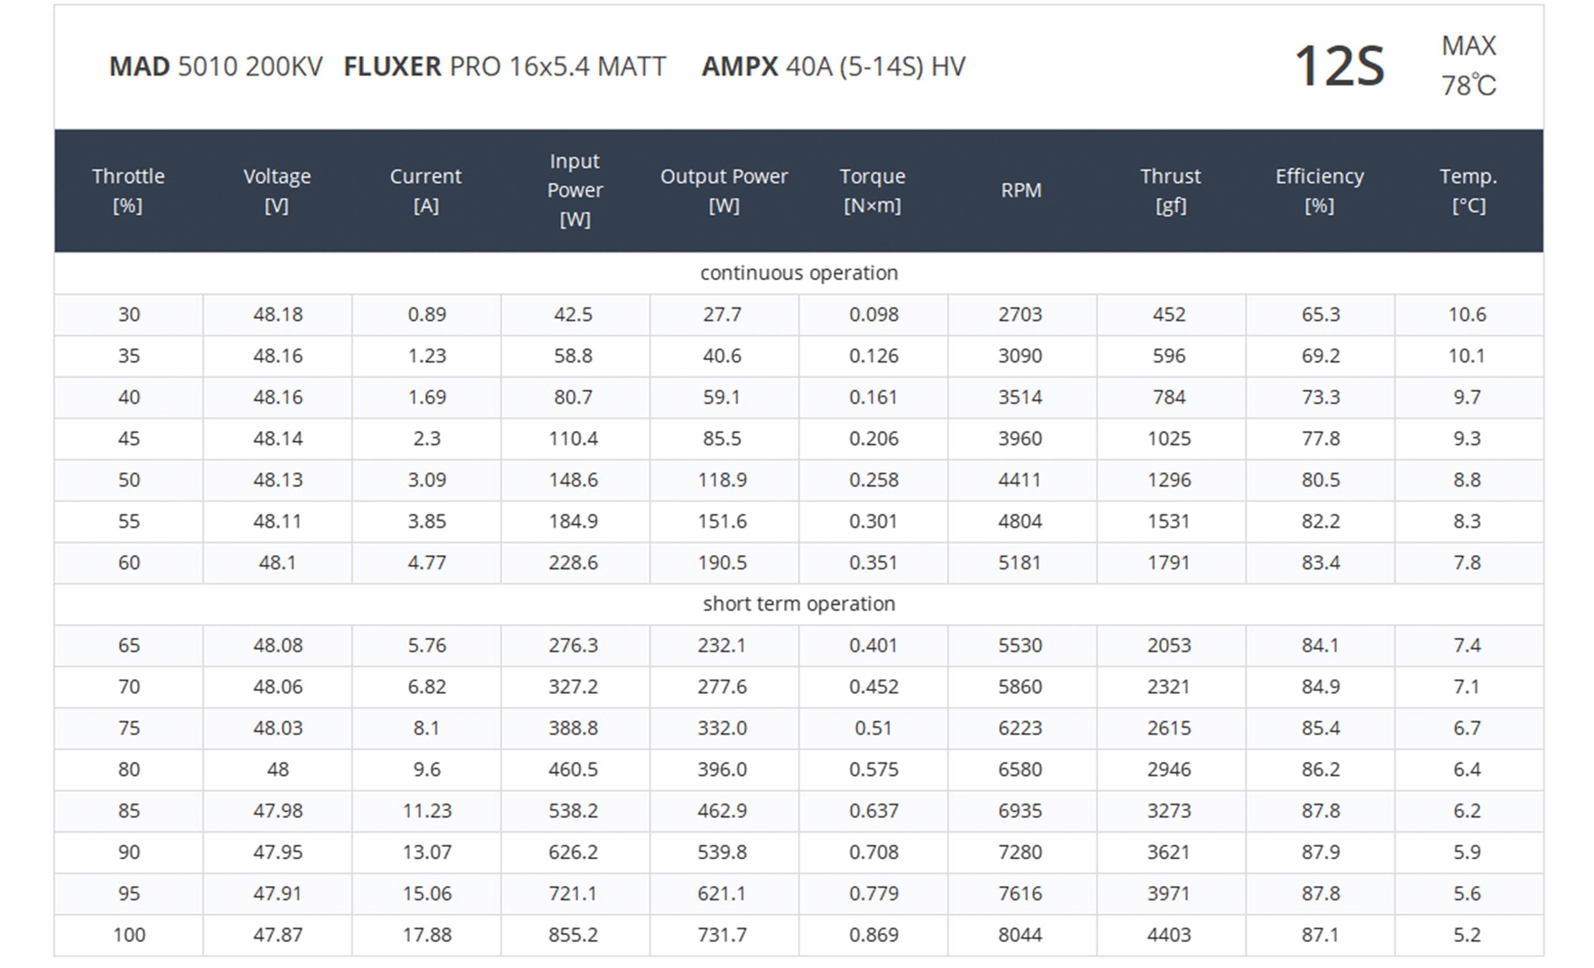Select the MAX 78°C label
This screenshot has width=1594, height=968.
point(1468,66)
